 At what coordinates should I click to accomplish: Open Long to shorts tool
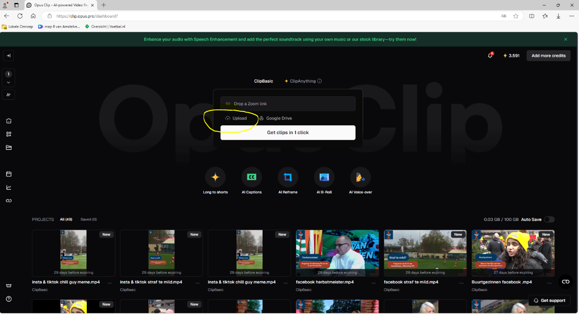pyautogui.click(x=215, y=181)
